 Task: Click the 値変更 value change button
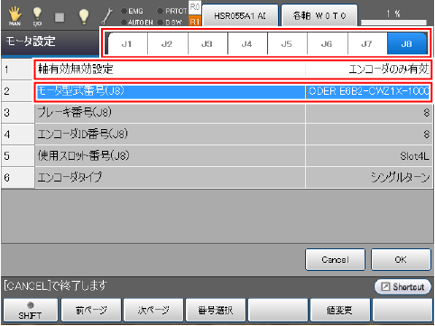click(x=340, y=310)
